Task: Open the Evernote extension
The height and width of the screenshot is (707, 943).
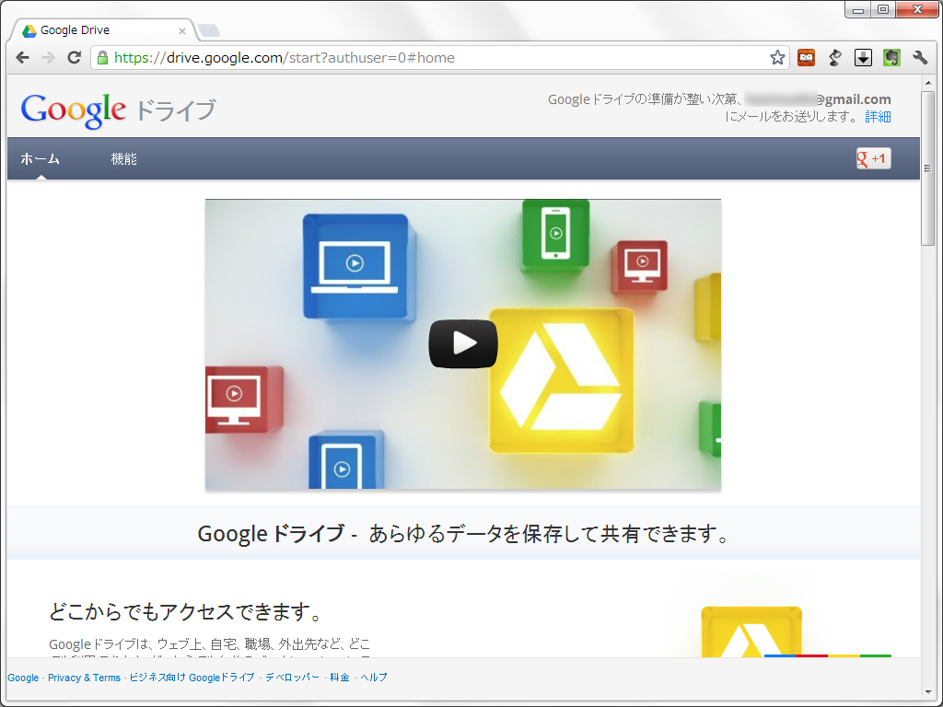Action: [x=891, y=57]
